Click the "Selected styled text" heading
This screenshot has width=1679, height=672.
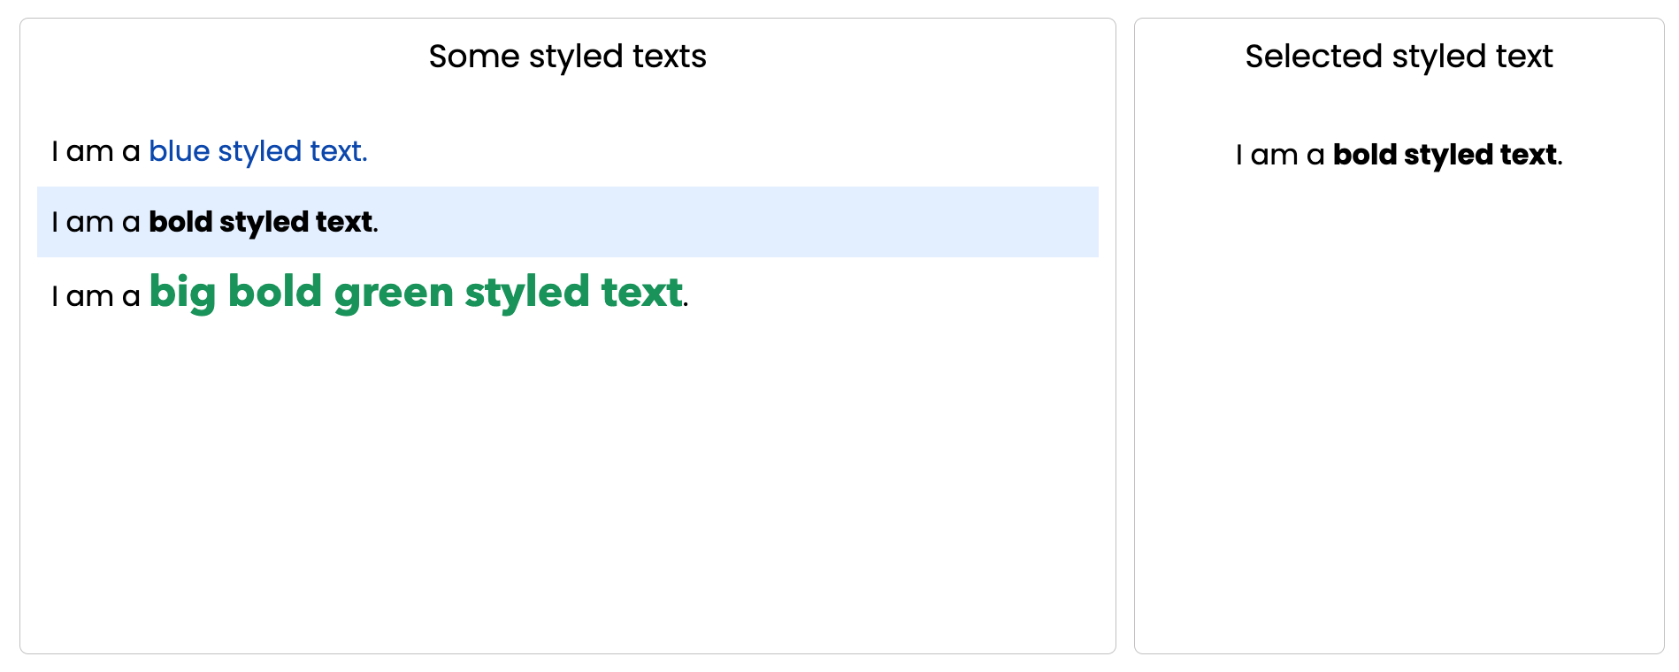coord(1399,57)
